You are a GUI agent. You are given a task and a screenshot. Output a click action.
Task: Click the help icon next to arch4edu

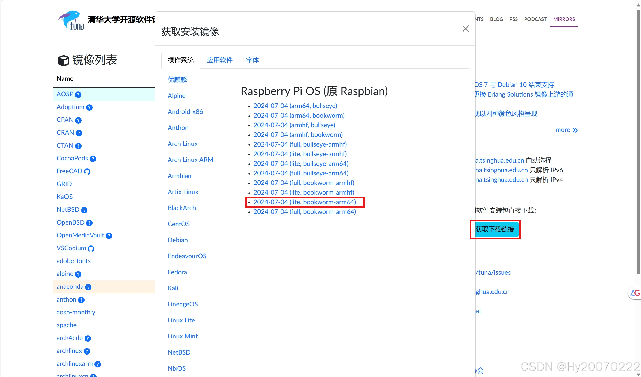(88, 338)
